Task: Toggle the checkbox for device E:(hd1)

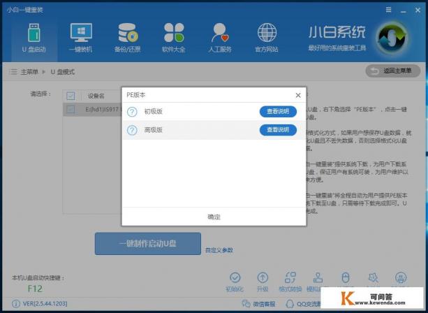Action: [x=71, y=110]
